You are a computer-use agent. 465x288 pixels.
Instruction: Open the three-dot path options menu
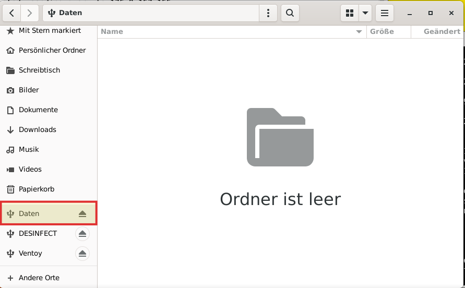pyautogui.click(x=268, y=13)
